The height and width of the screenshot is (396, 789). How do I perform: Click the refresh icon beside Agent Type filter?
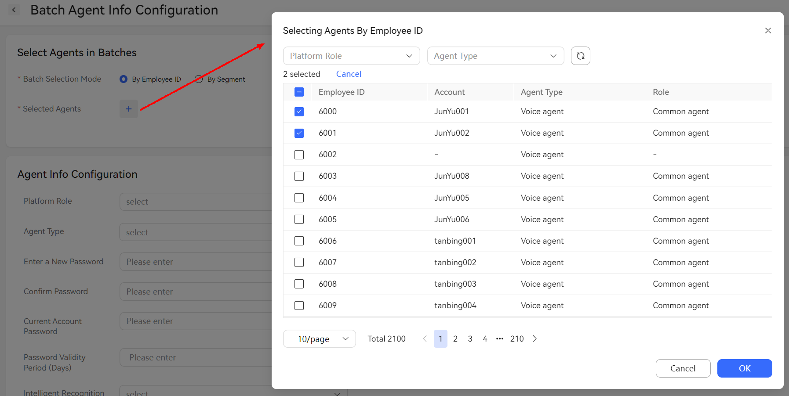click(580, 56)
